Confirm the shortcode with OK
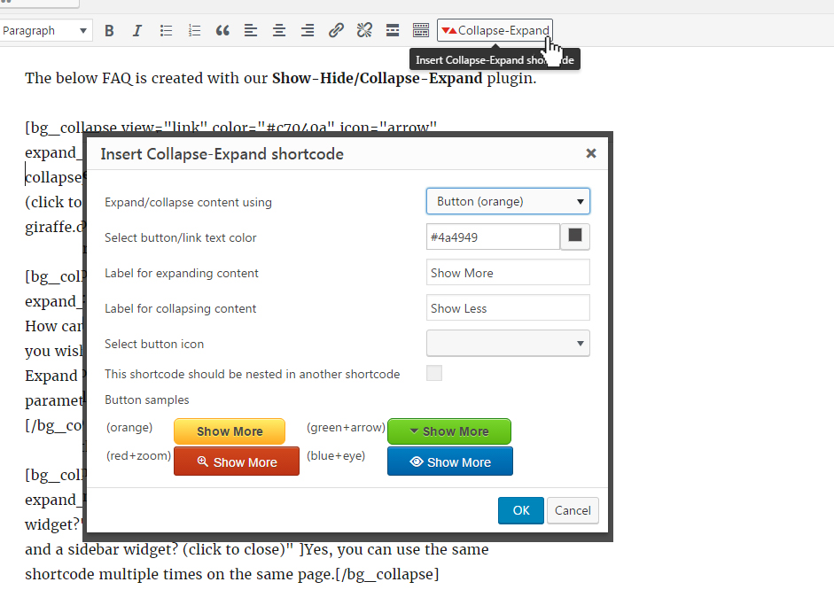The width and height of the screenshot is (834, 613). click(520, 510)
